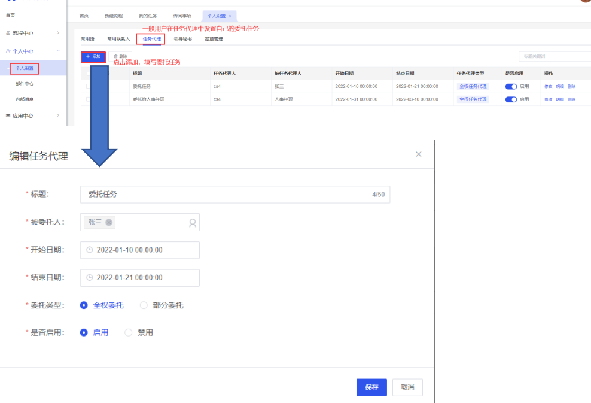Select the 部分委托 radio option
Viewport: 591px width, 403px height.
(144, 305)
